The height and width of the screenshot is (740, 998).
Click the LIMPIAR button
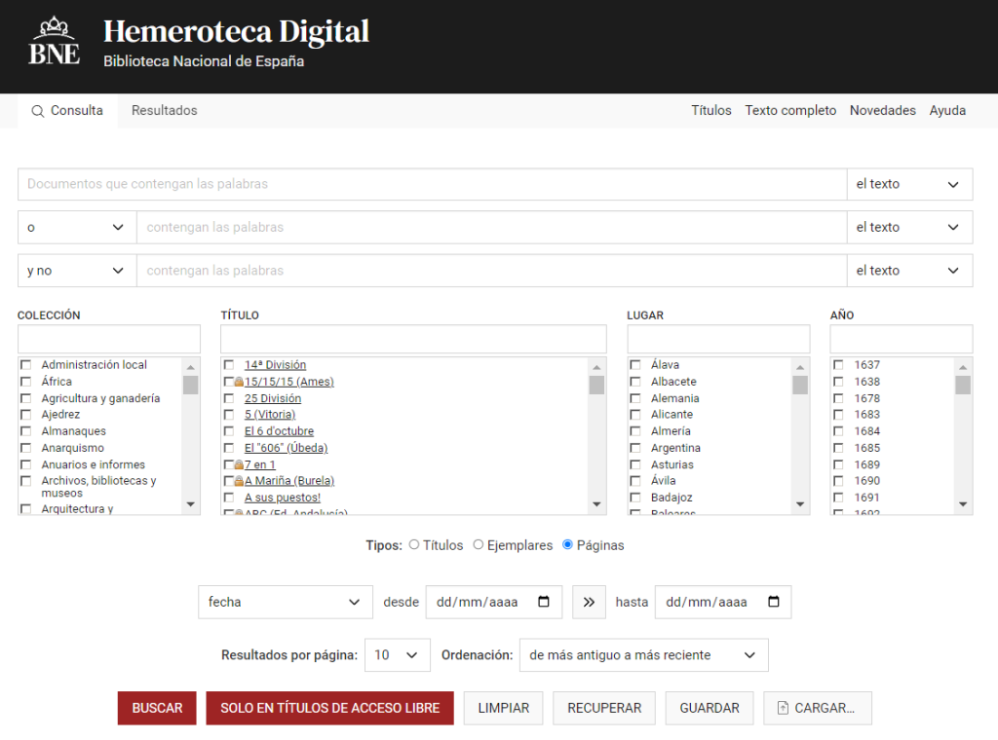pos(504,708)
